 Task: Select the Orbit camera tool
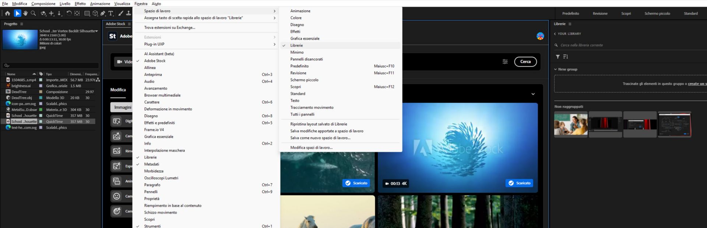tap(43, 13)
